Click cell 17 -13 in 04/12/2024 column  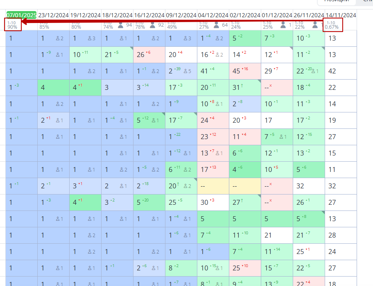click(x=213, y=170)
